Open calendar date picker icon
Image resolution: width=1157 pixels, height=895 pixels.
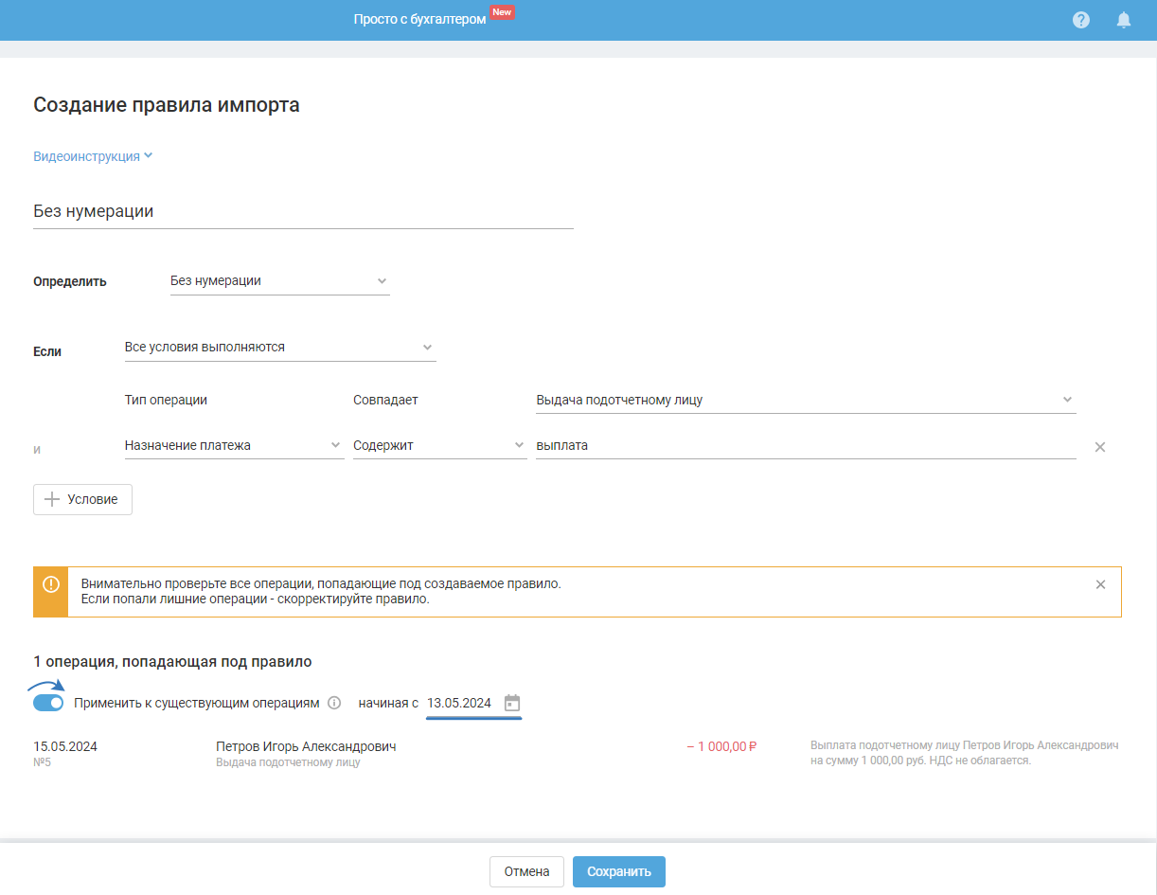coord(512,703)
